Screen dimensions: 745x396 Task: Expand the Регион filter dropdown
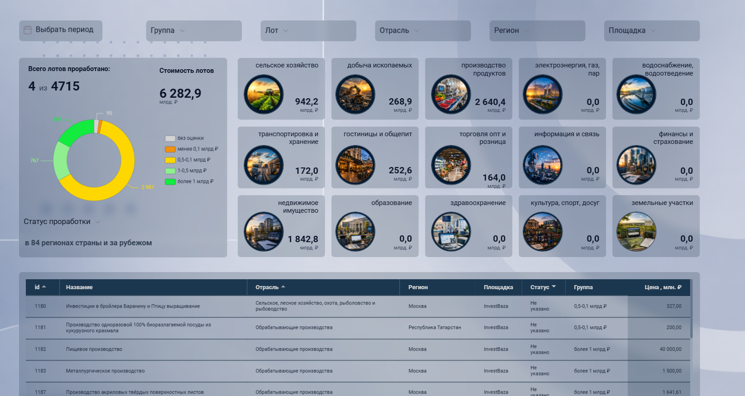537,31
